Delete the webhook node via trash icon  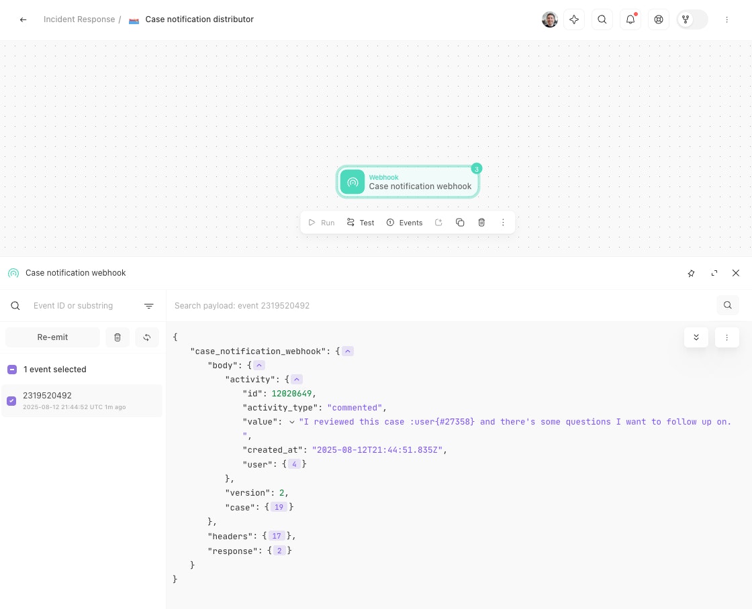tap(481, 223)
